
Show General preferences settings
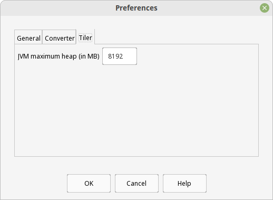coord(28,37)
